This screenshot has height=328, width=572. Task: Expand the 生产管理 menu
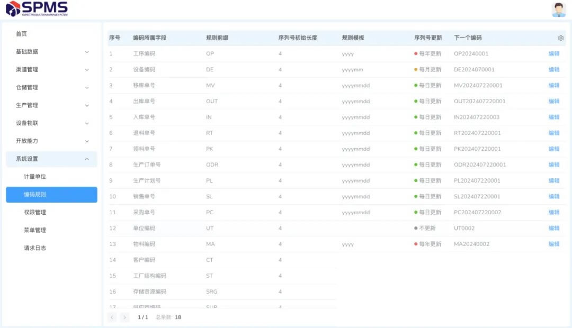[x=51, y=105]
